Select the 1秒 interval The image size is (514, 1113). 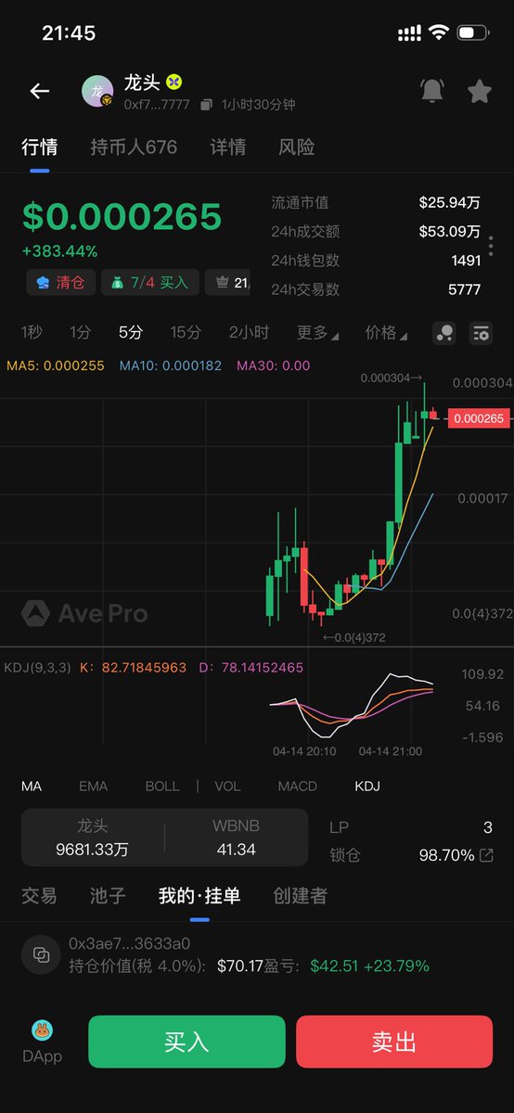click(32, 333)
